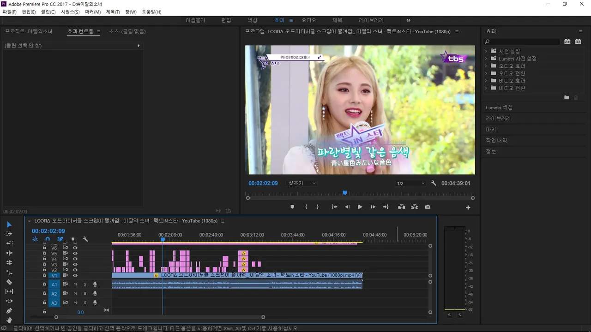Expand the 오디오 효과 folder
Viewport: 591px width, 332px height.
click(486, 66)
